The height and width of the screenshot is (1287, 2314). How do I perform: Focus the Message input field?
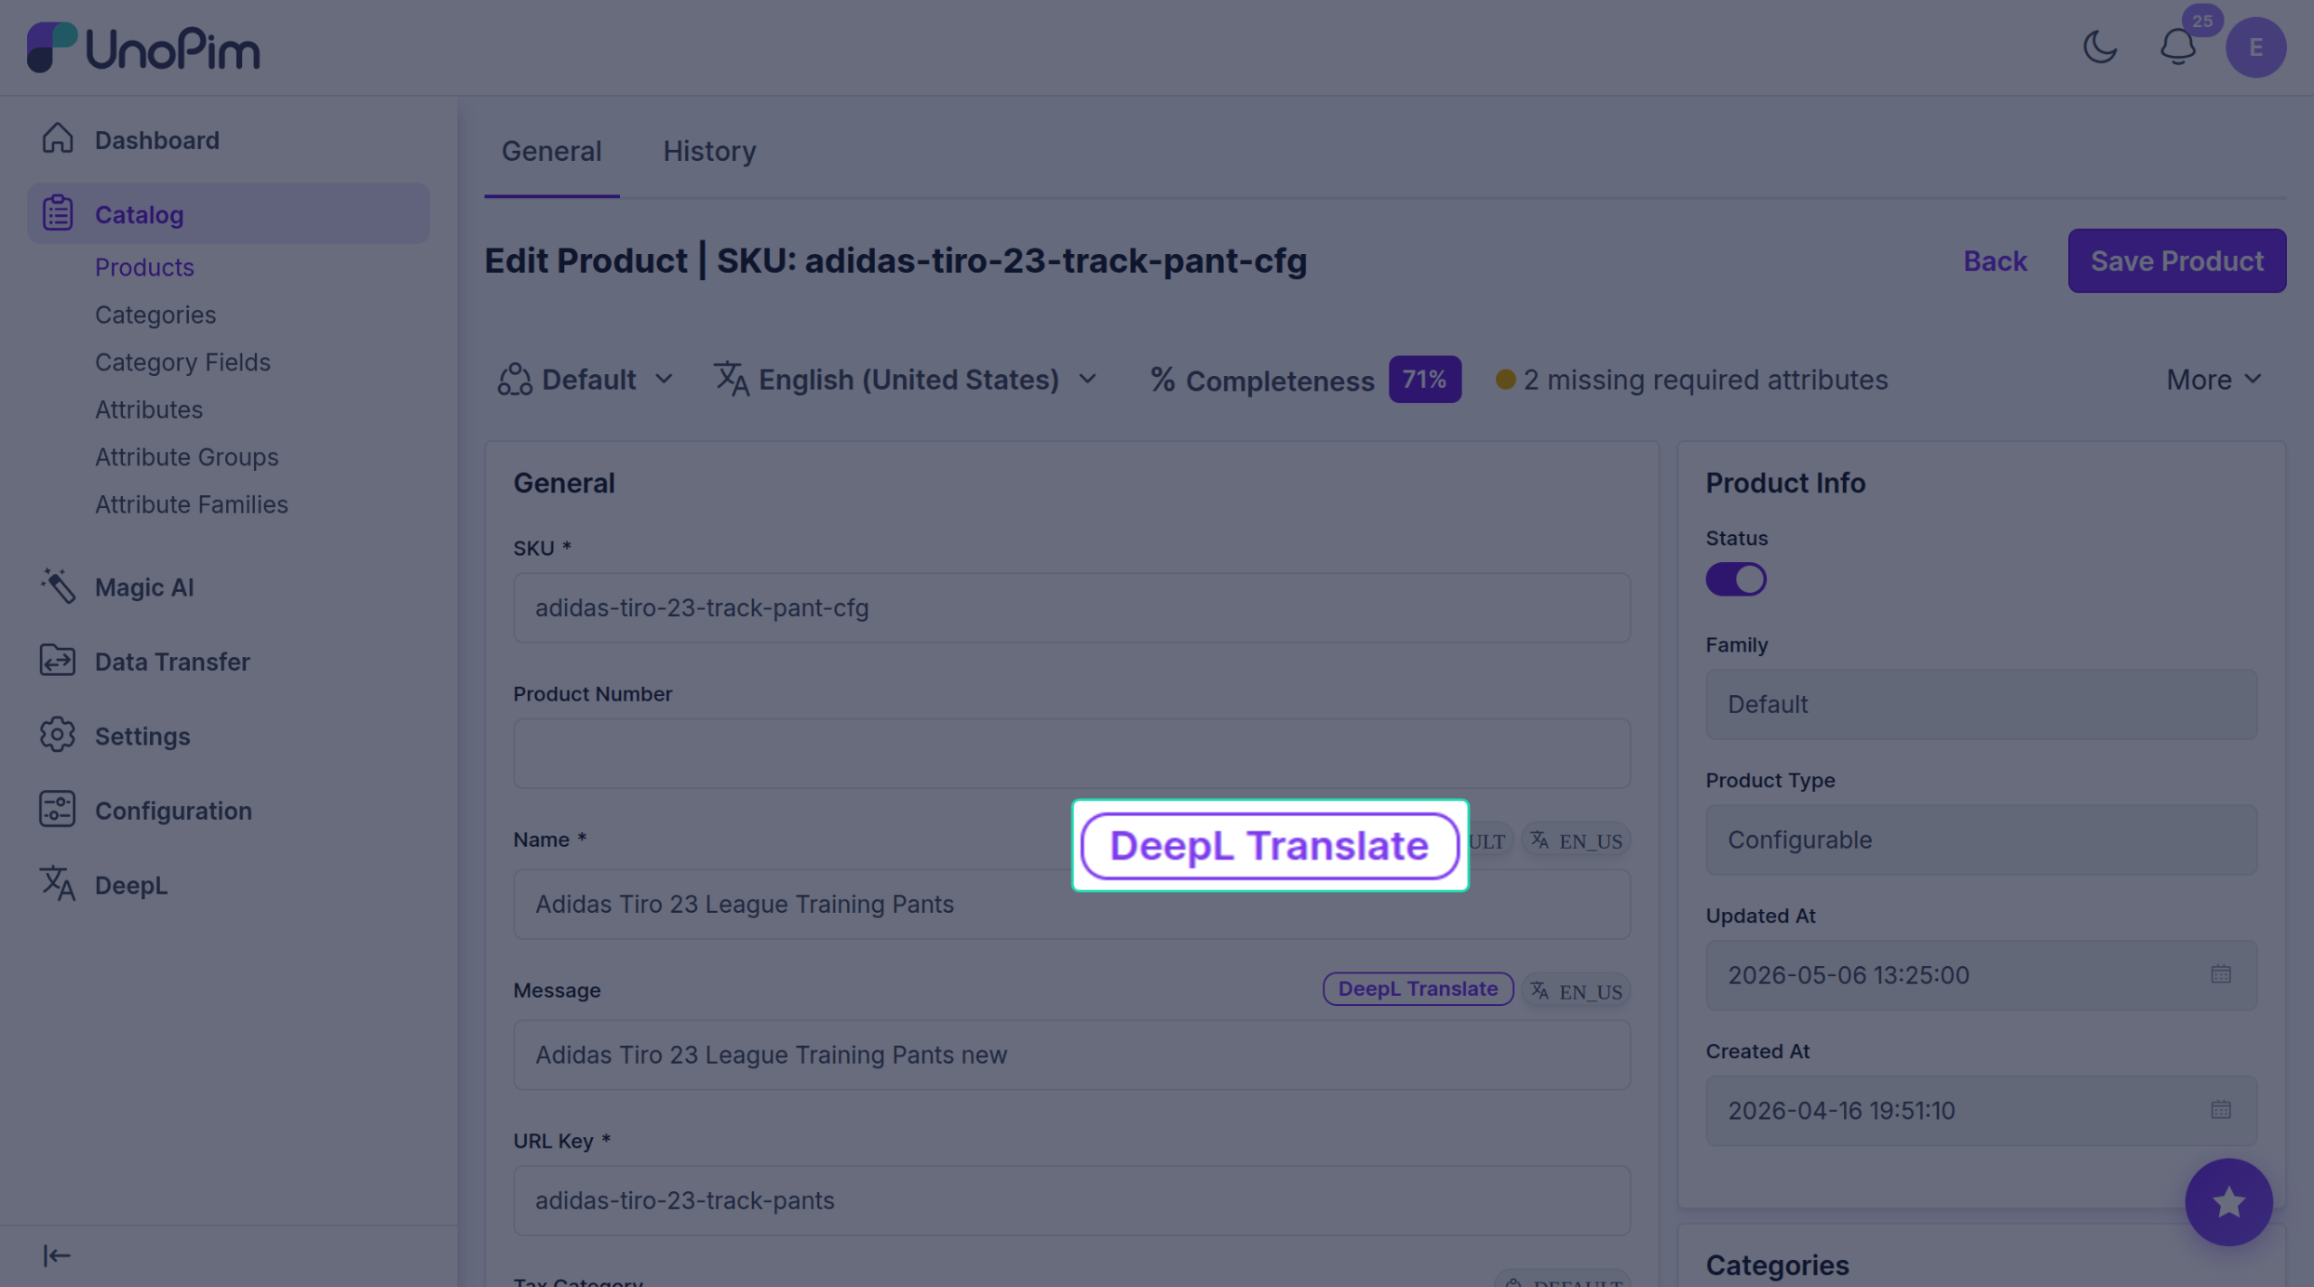(x=1072, y=1055)
